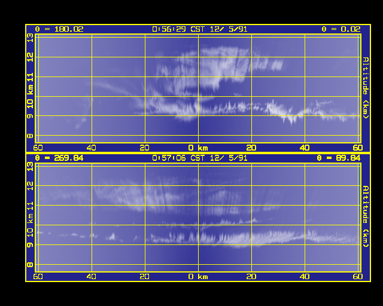
Task: Click altitude tick 9 on the lower plot
Action: (x=30, y=245)
